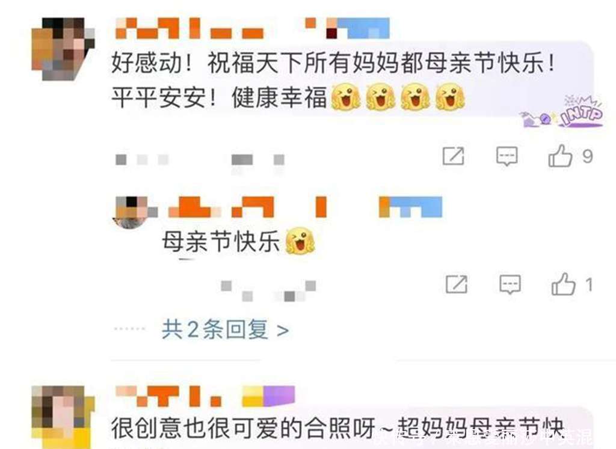The height and width of the screenshot is (449, 616).
Task: Share the first comment about Mother's Day
Action: pos(454,156)
